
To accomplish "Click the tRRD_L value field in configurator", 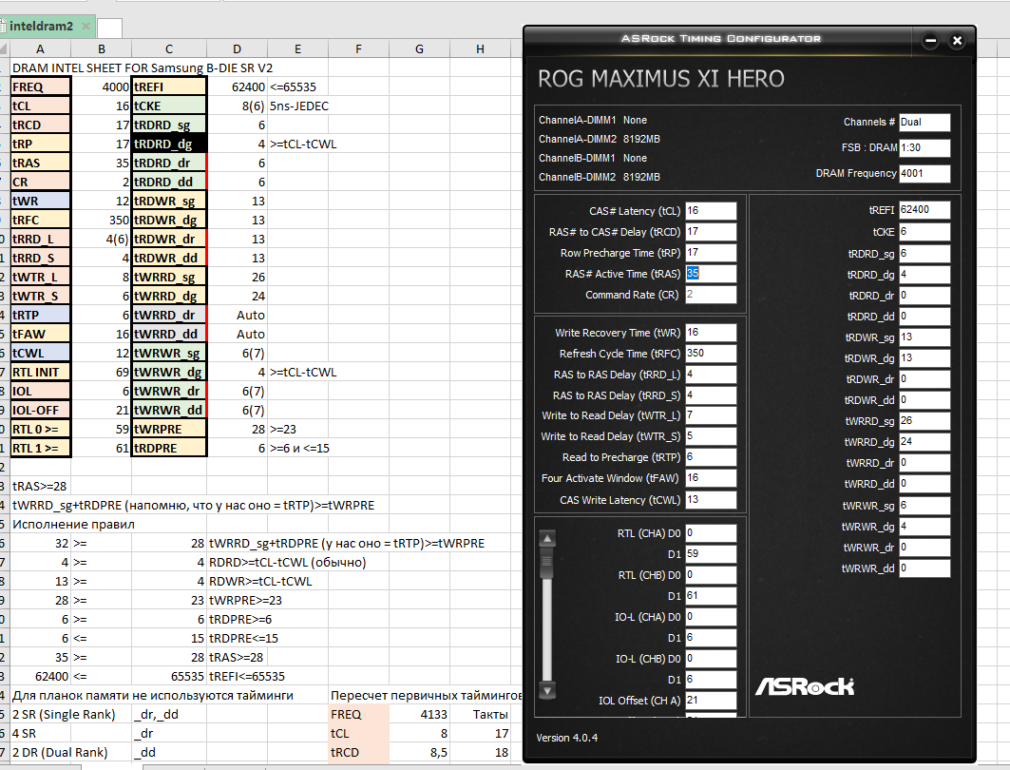I will [711, 375].
